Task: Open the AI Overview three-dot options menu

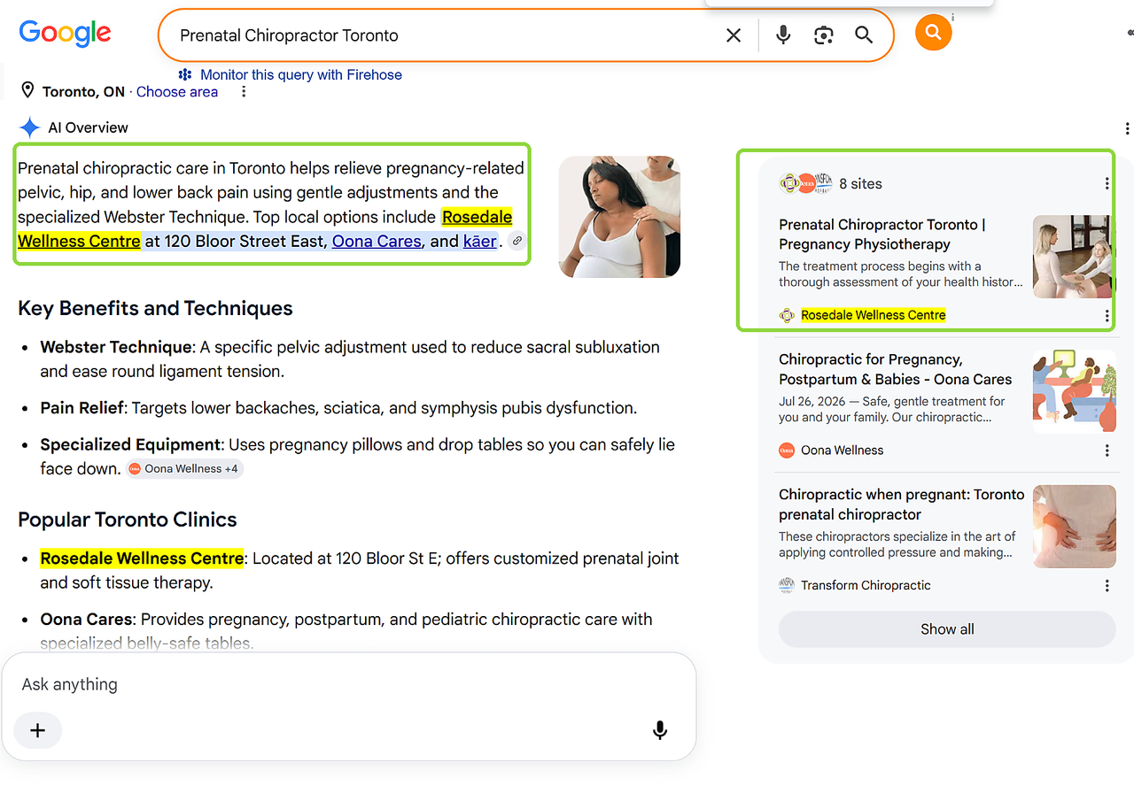Action: click(1127, 128)
